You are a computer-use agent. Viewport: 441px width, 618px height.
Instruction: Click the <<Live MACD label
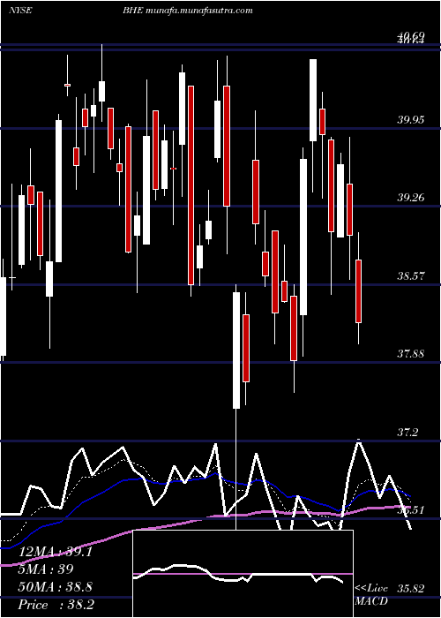point(371,595)
